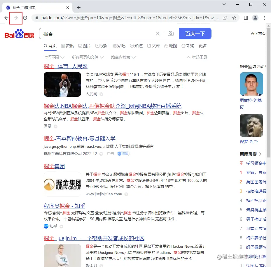271x267 pixels.
Task: Click the share page icon in address bar
Action: pyautogui.click(x=225, y=18)
